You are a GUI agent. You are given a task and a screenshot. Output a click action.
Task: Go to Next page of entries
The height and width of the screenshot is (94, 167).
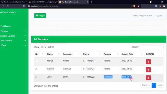(x=160, y=85)
